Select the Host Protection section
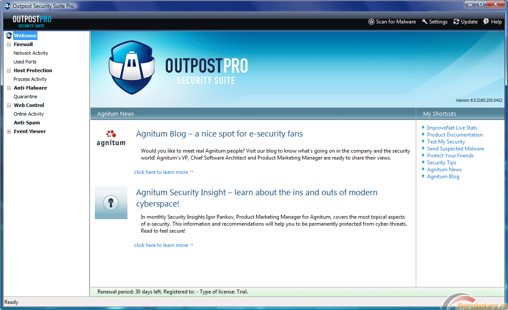 click(33, 70)
